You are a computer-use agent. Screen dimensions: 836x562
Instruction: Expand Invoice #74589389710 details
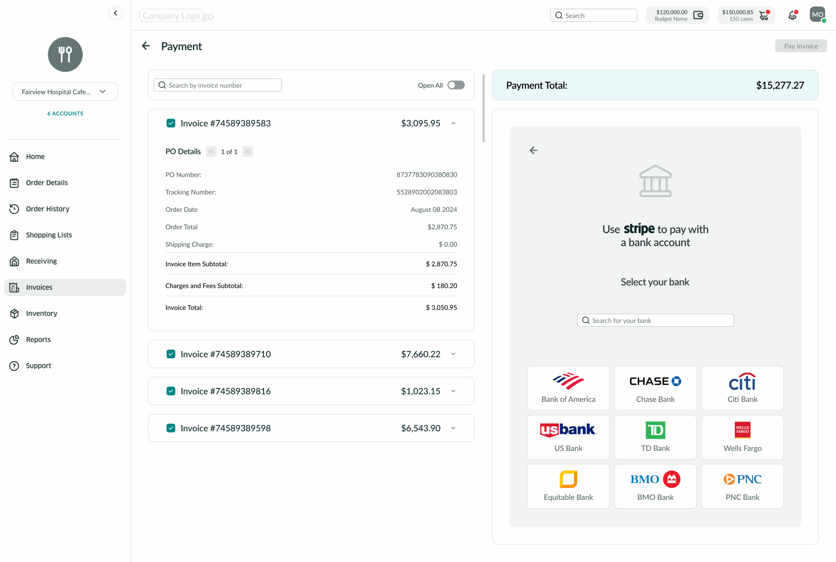click(453, 354)
